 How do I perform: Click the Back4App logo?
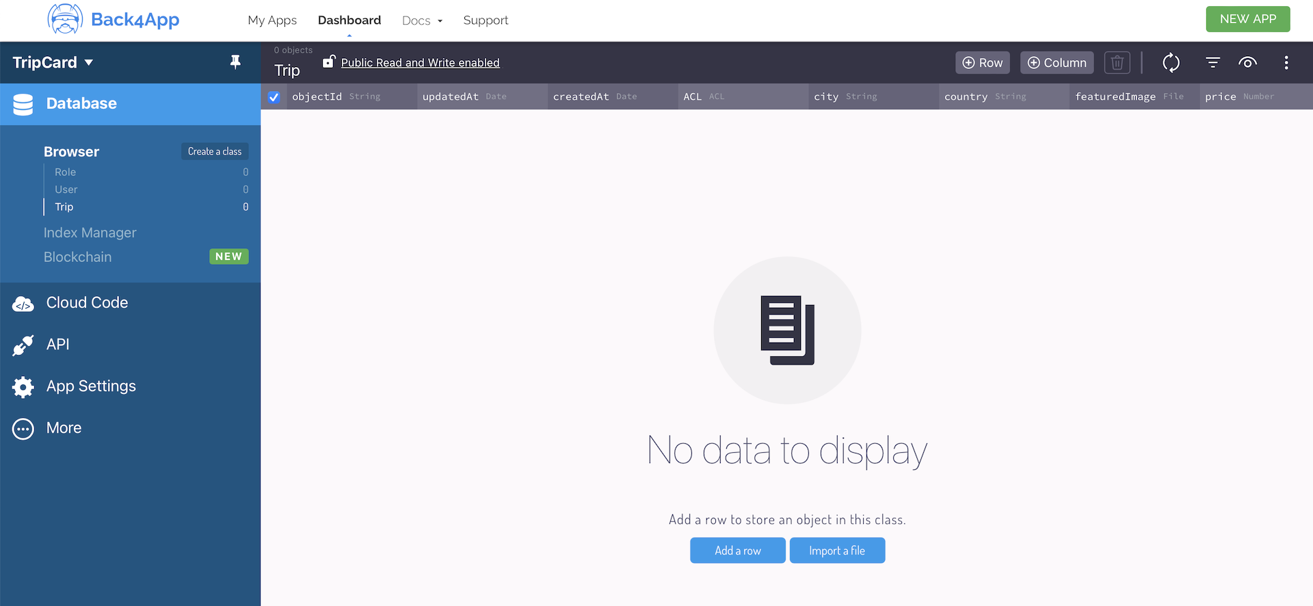tap(114, 19)
